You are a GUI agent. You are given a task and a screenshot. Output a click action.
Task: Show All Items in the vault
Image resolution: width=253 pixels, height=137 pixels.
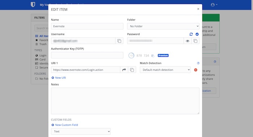(42, 36)
